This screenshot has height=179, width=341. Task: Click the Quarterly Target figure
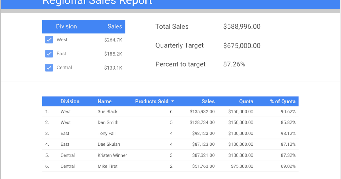(242, 45)
